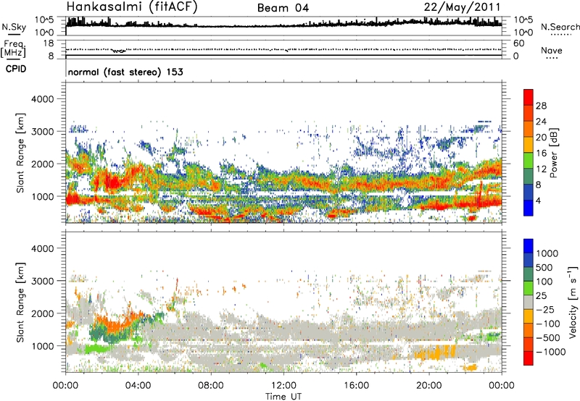This screenshot has width=580, height=401.
Task: Pick the Power colorbar segment between 20 and 24
Action: click(529, 129)
